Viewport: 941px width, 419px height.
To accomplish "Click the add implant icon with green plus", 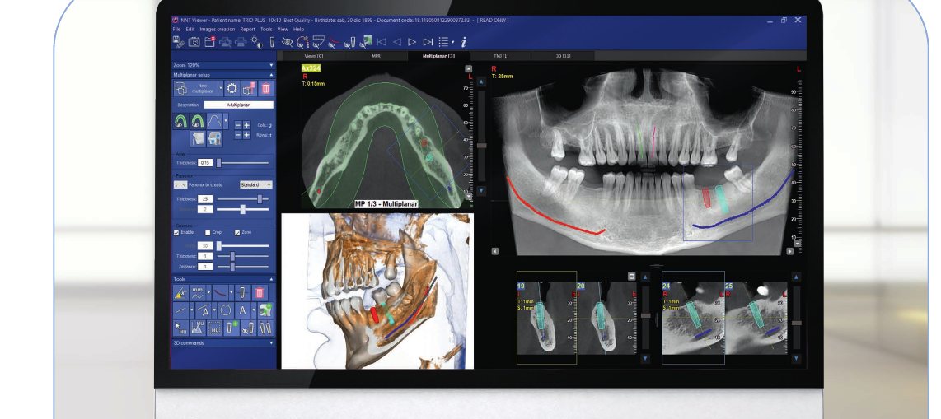I will [231, 328].
